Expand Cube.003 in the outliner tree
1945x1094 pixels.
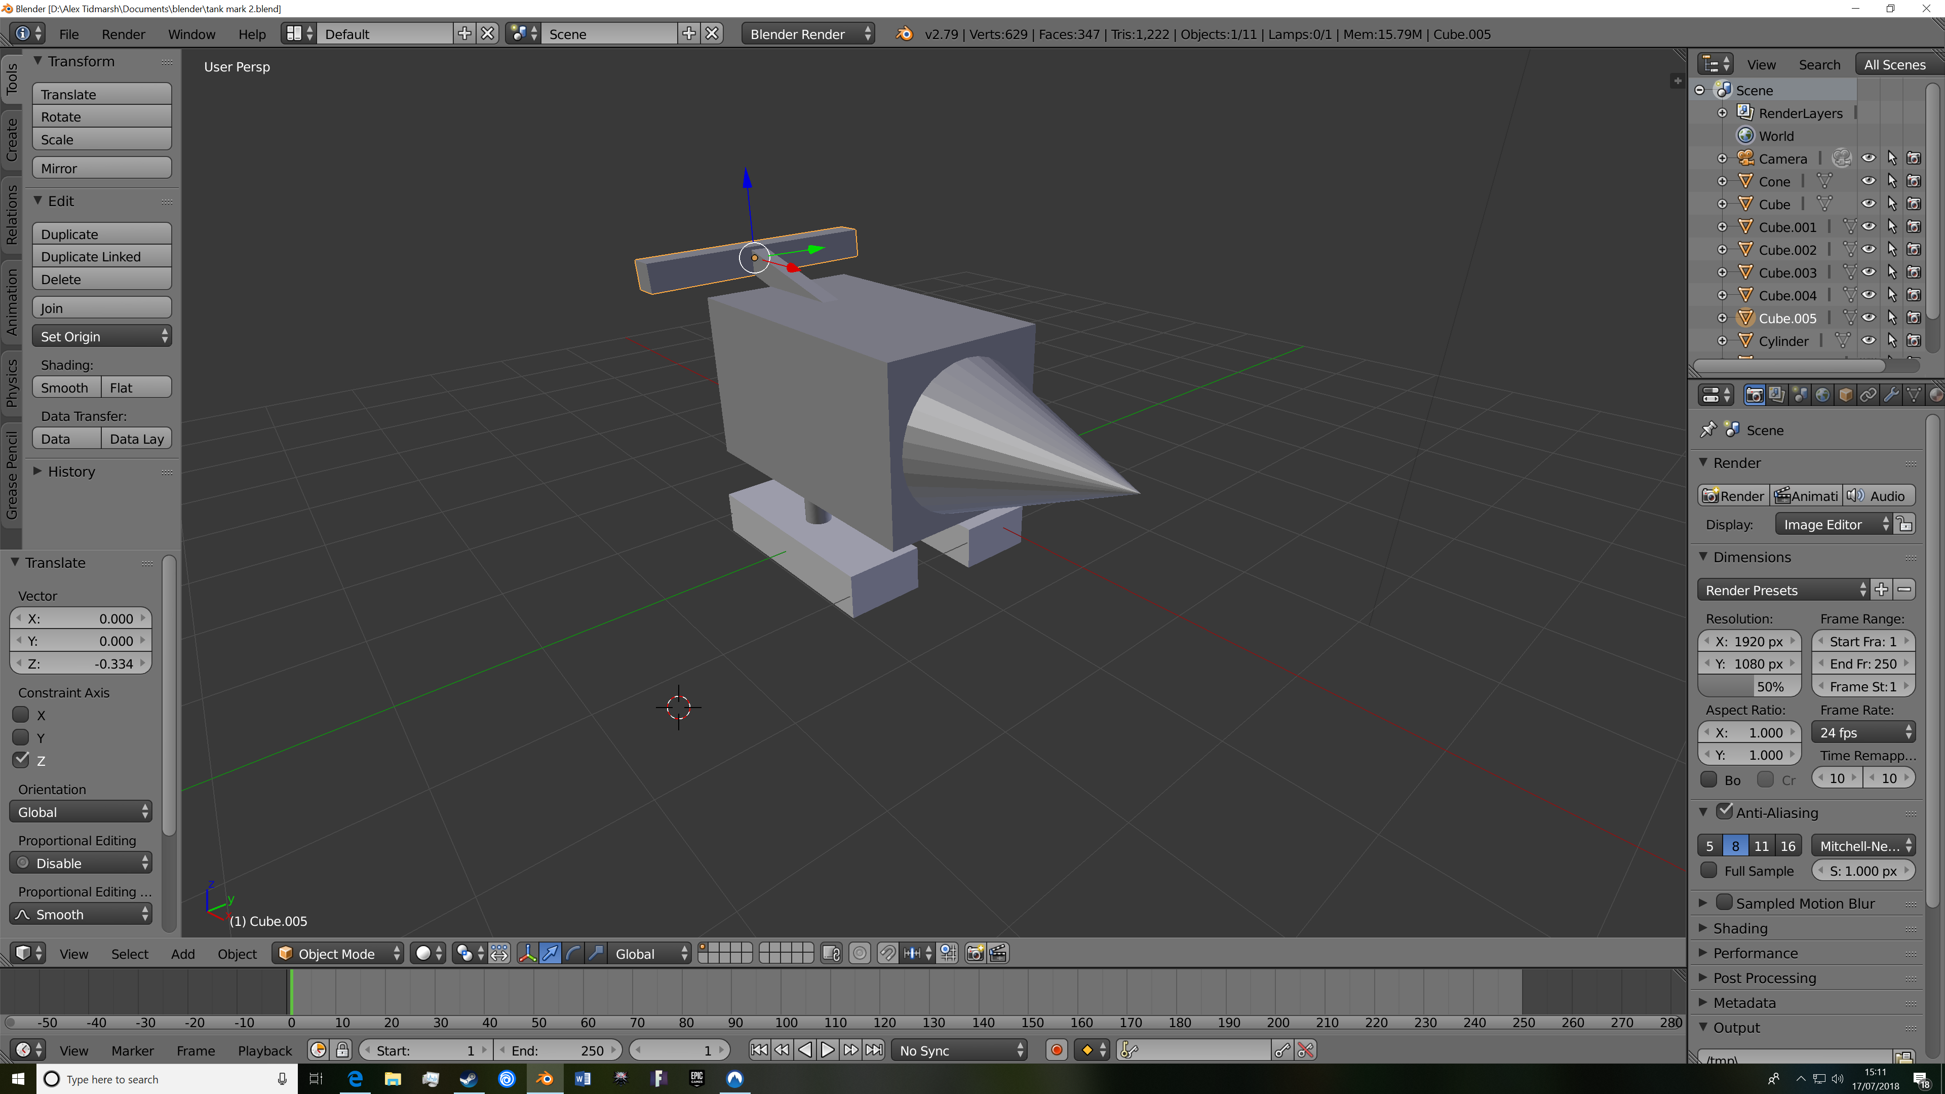click(1722, 272)
